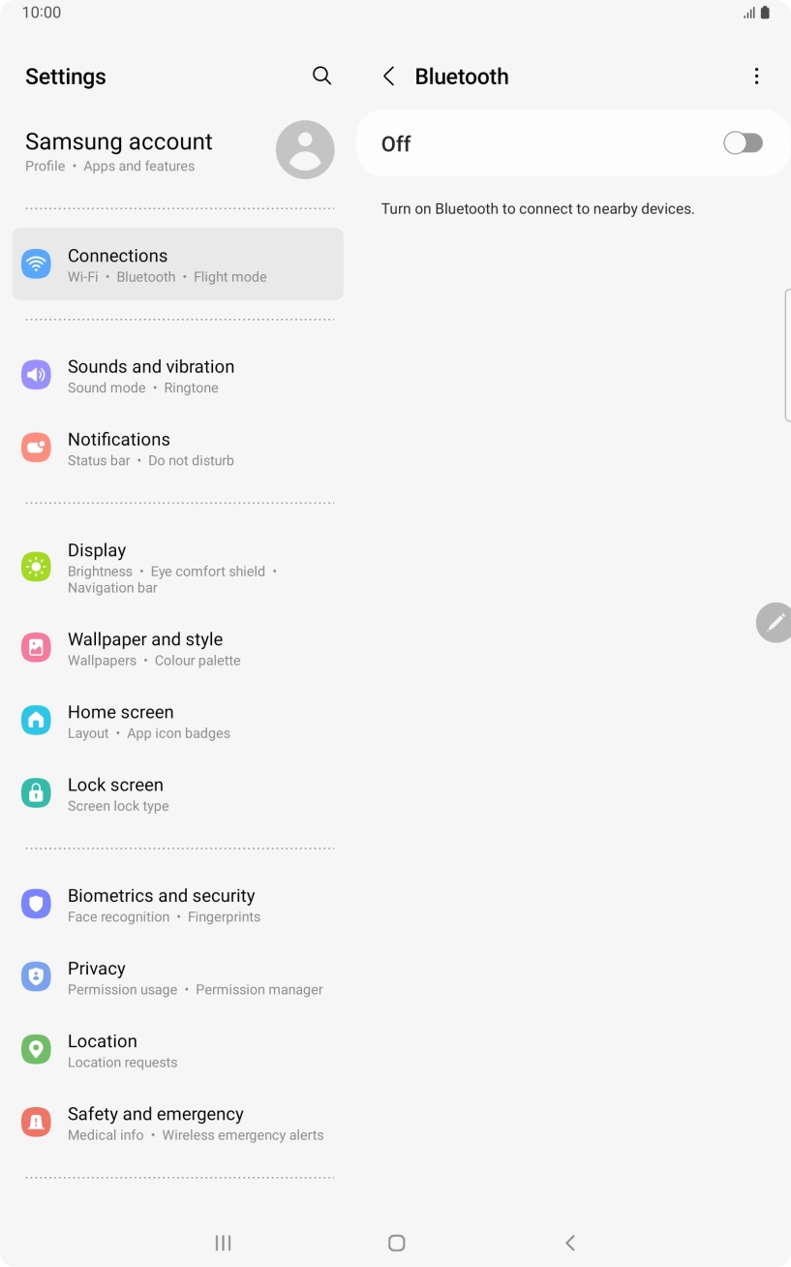The width and height of the screenshot is (791, 1267).
Task: Tap the home navigation button
Action: tap(396, 1243)
